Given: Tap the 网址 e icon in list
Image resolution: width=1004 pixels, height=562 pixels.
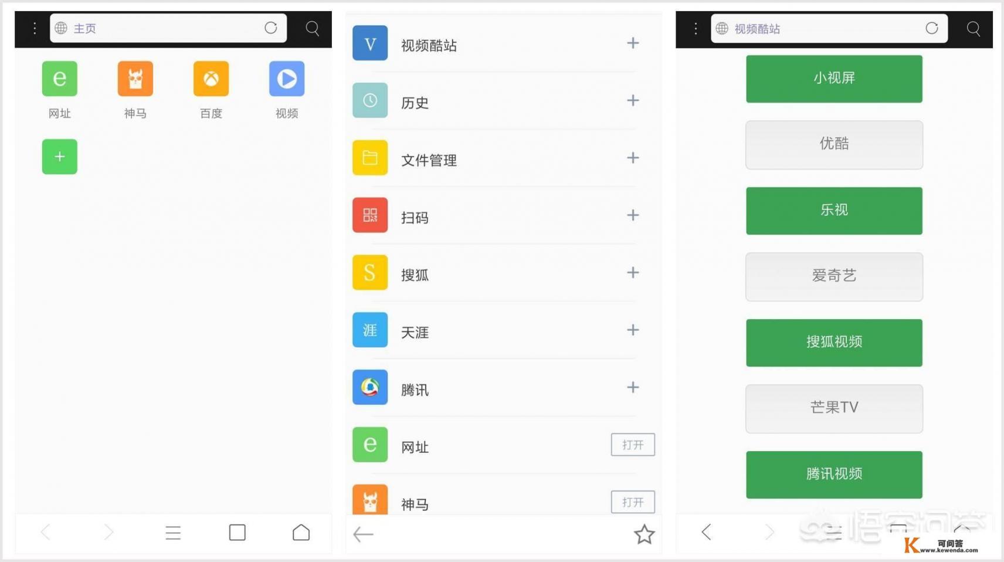Looking at the screenshot, I should [x=370, y=445].
